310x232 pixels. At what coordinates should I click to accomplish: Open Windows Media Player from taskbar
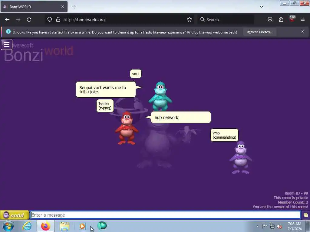pyautogui.click(x=82, y=226)
